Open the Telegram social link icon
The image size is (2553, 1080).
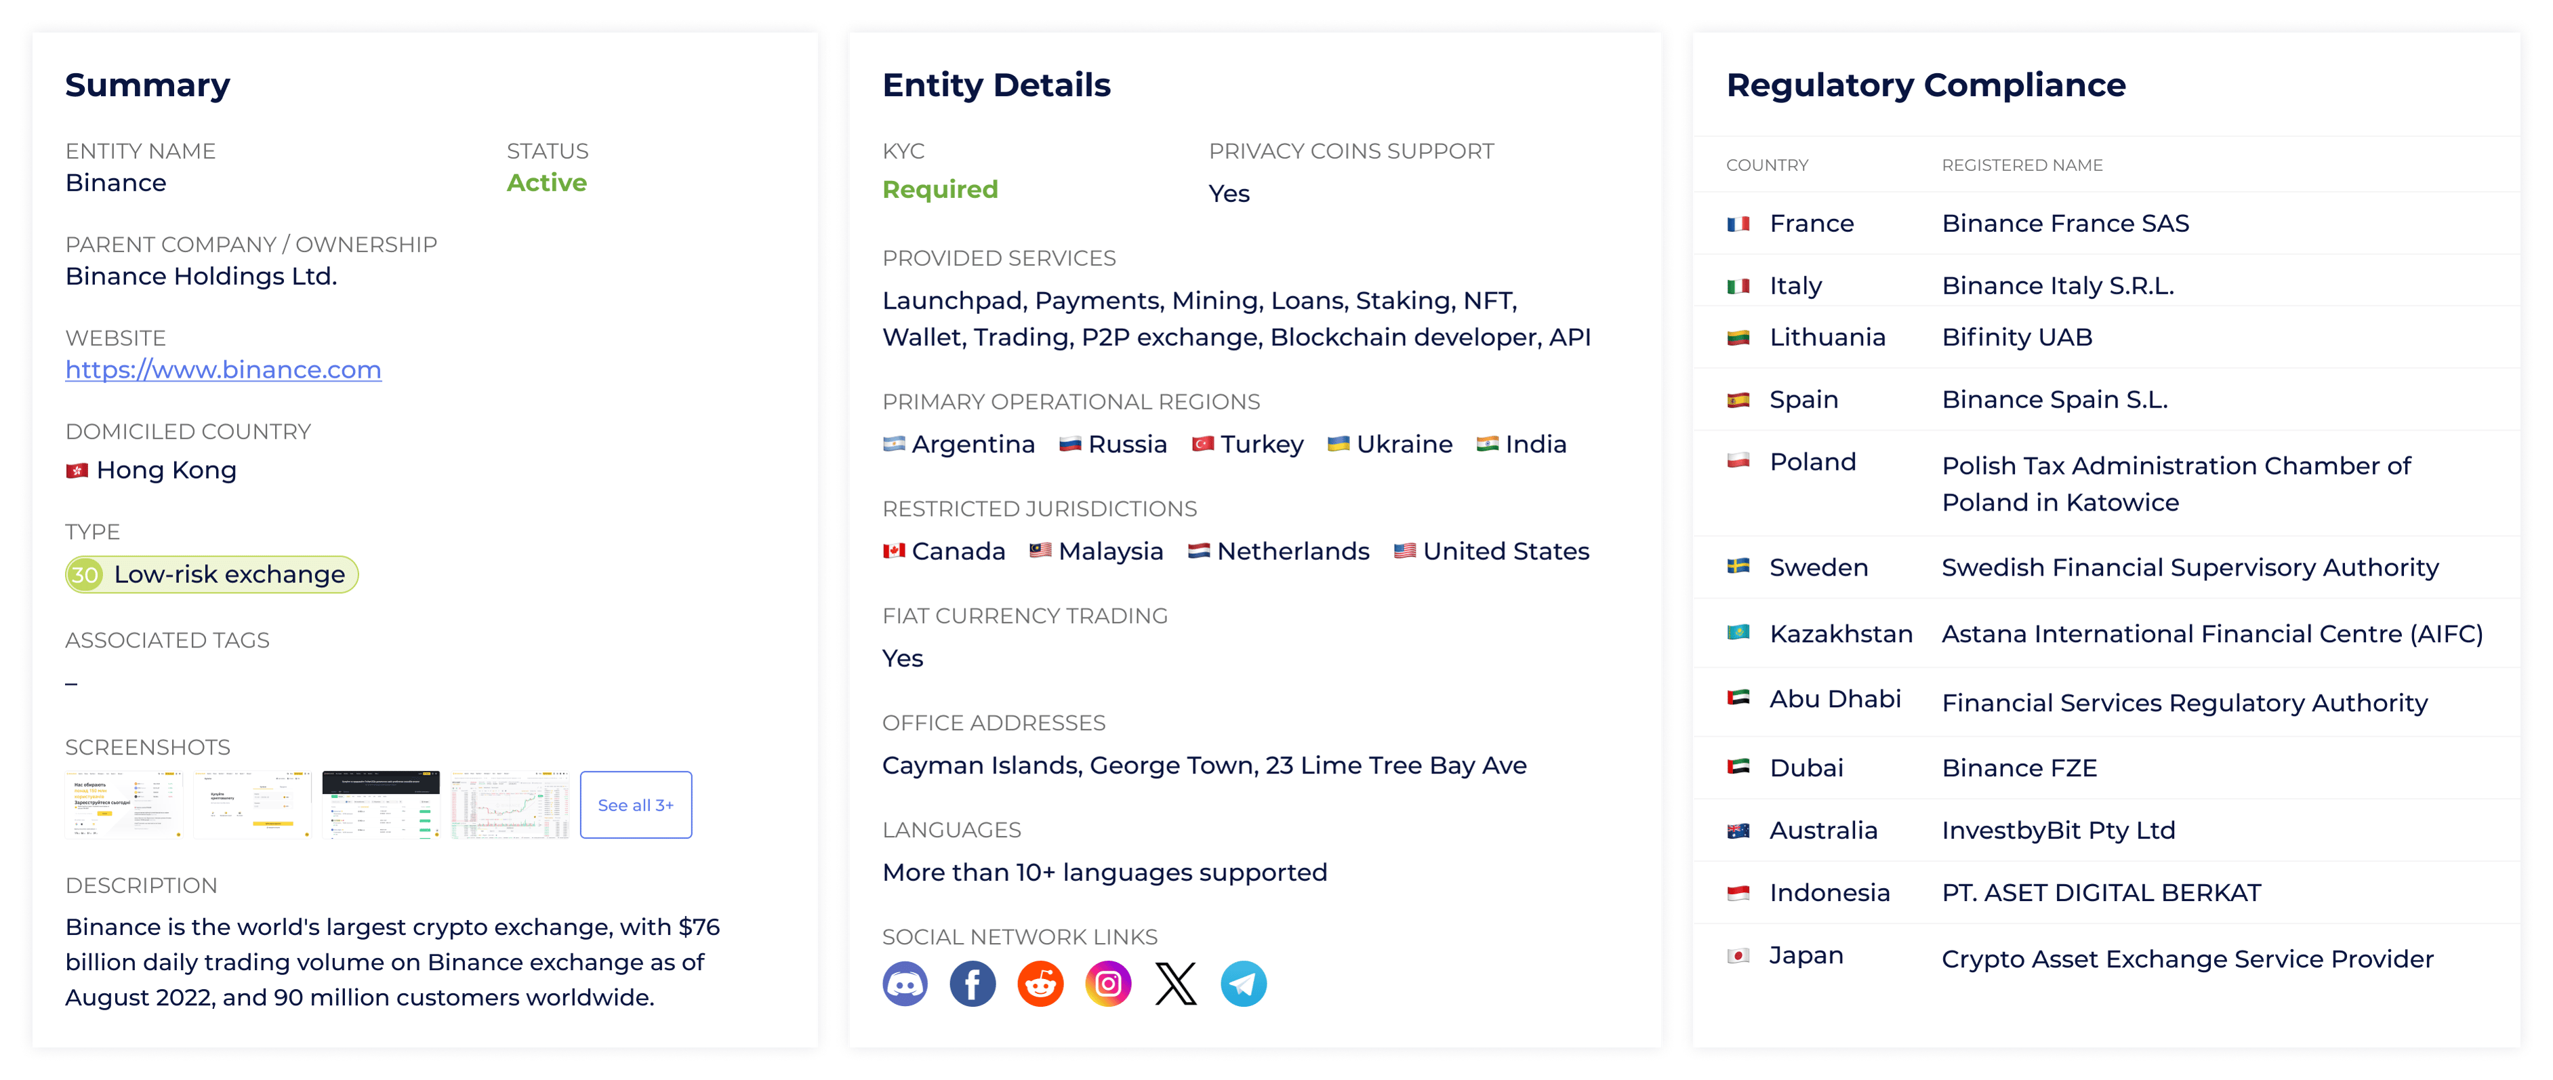tap(1244, 984)
